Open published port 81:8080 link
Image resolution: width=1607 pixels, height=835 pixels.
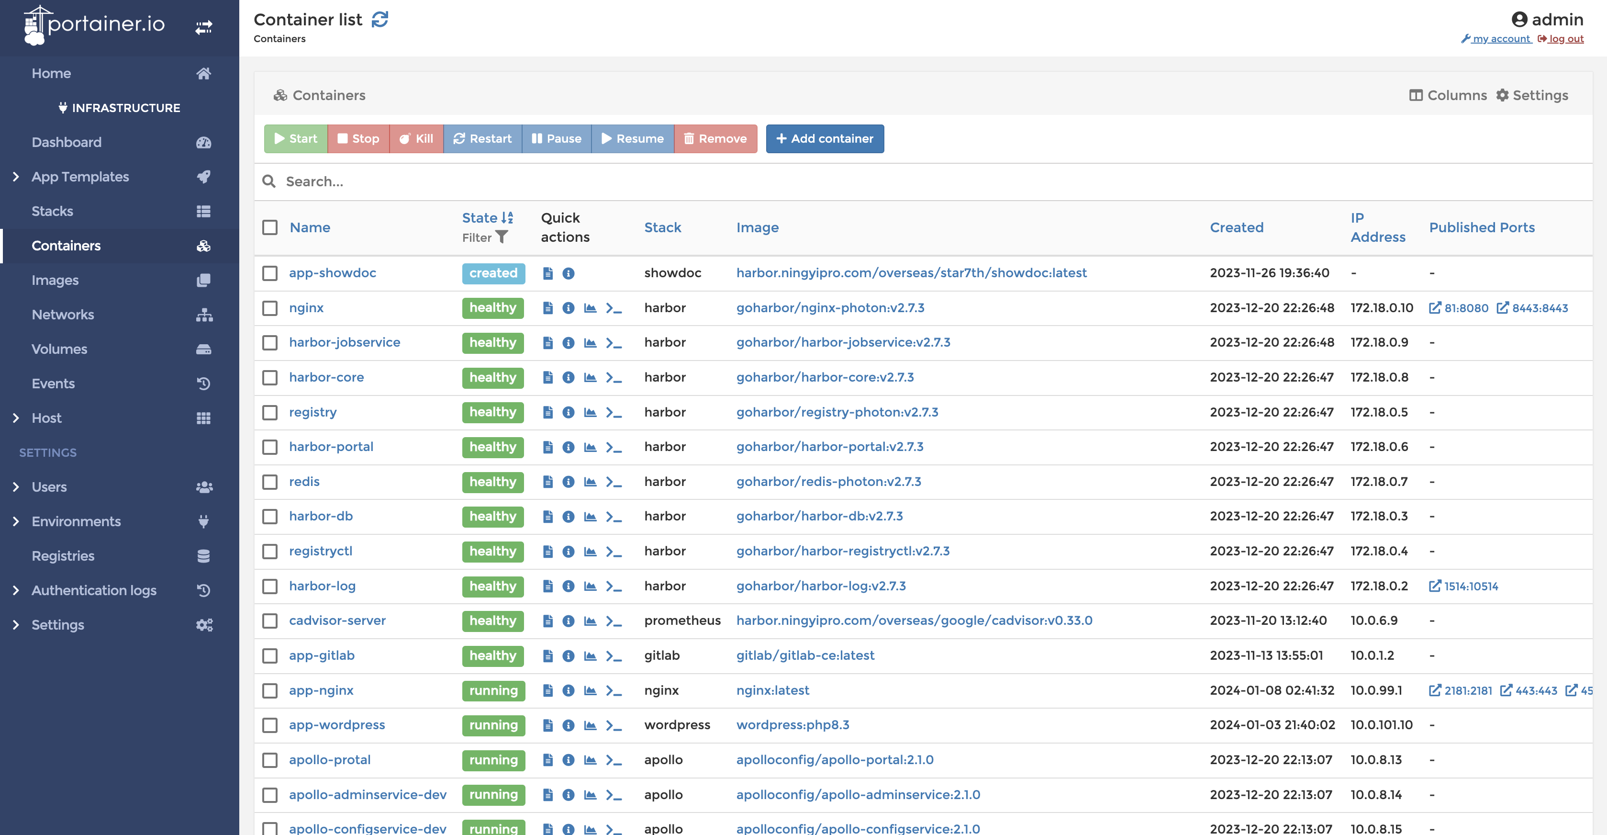(1459, 308)
